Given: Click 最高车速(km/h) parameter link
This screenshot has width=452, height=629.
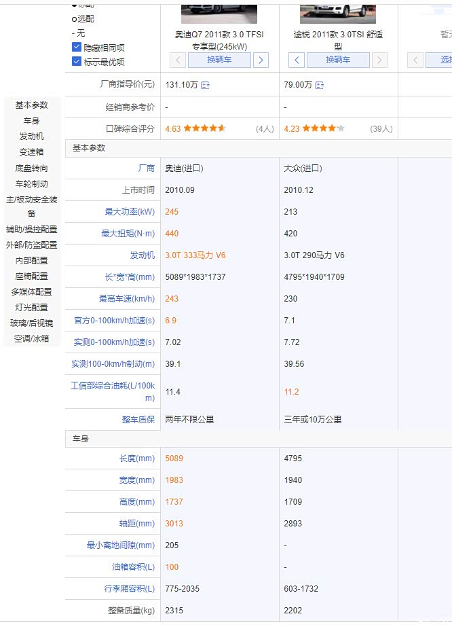Looking at the screenshot, I should pos(127,298).
